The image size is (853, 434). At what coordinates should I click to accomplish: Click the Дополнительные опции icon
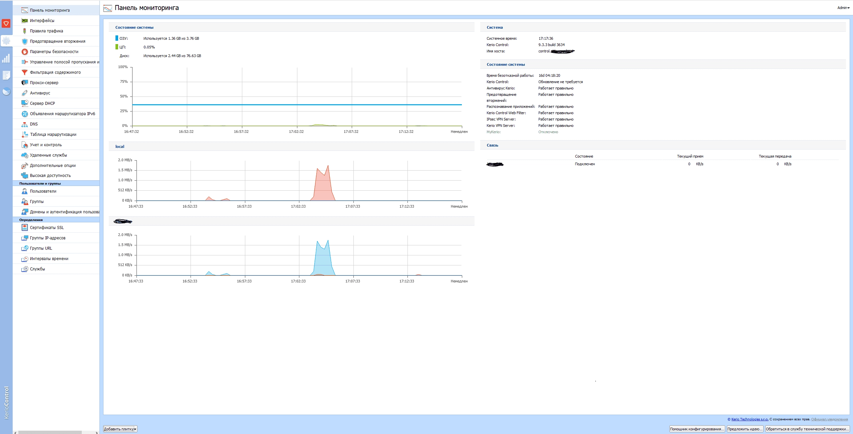point(25,166)
